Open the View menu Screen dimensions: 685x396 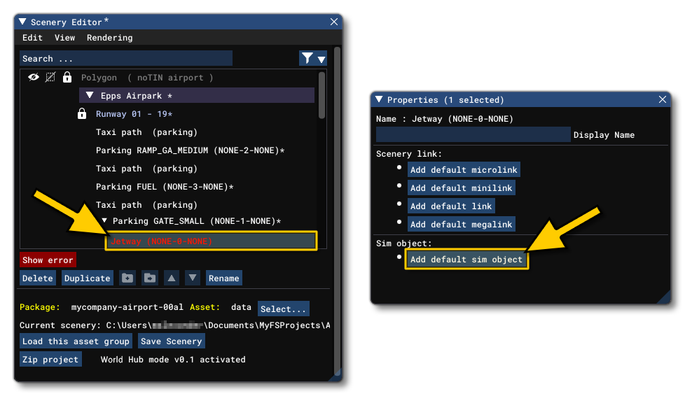pyautogui.click(x=64, y=38)
